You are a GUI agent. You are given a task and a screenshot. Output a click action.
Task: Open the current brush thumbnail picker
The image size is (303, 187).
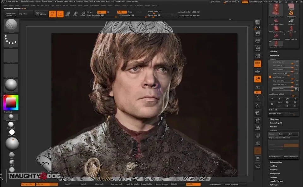pyautogui.click(x=11, y=25)
